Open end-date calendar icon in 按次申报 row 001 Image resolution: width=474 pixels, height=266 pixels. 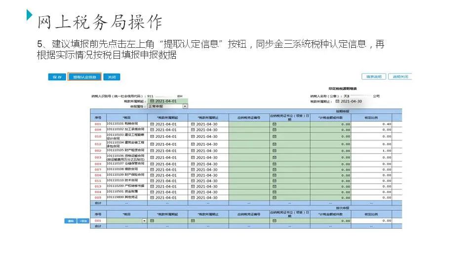click(193, 221)
